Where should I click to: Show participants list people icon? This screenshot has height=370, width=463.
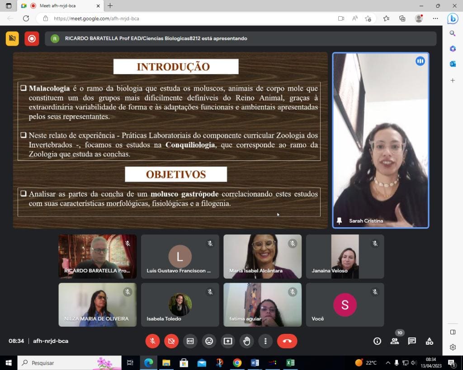[394, 342]
